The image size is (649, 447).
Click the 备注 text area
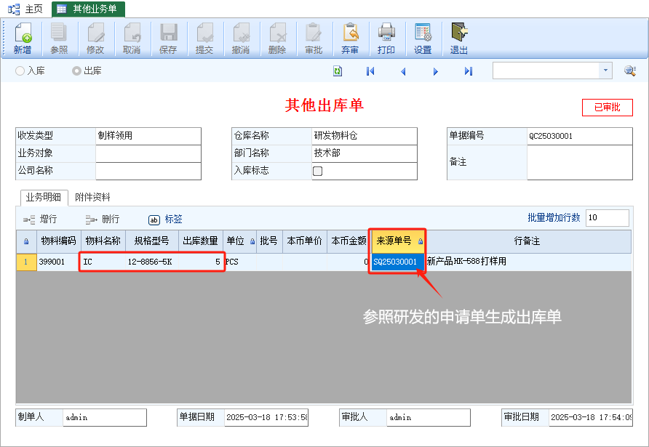pos(580,162)
